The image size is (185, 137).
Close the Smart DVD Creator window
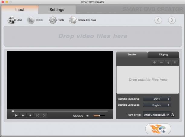pos(3,2)
